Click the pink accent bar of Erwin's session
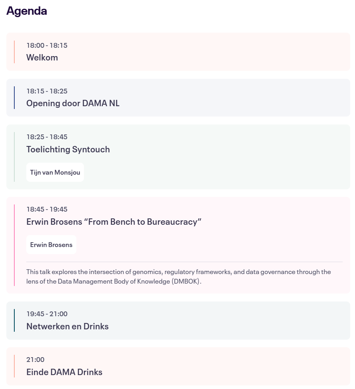This screenshot has height=389, width=355. tap(14, 245)
